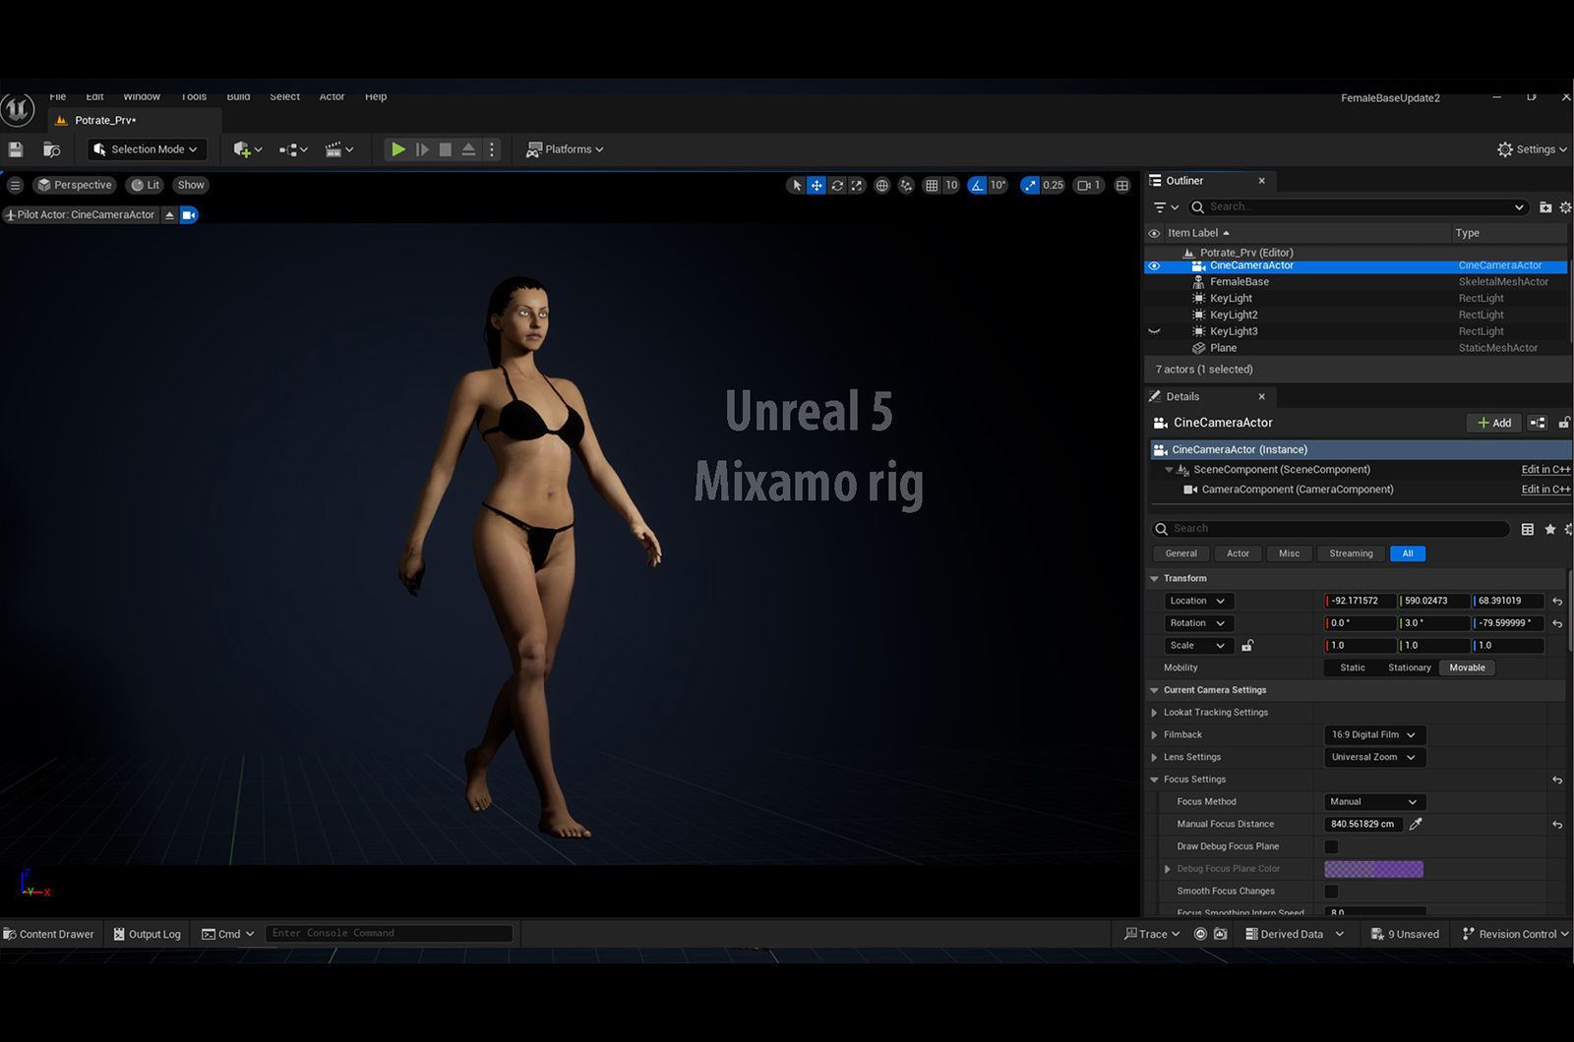Open the viewport hamburger options menu
The image size is (1574, 1042).
click(x=15, y=185)
